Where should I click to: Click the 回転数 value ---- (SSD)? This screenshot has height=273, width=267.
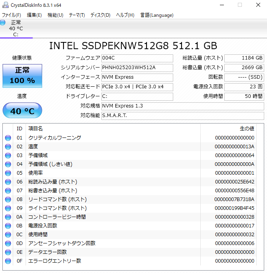pos(244,77)
